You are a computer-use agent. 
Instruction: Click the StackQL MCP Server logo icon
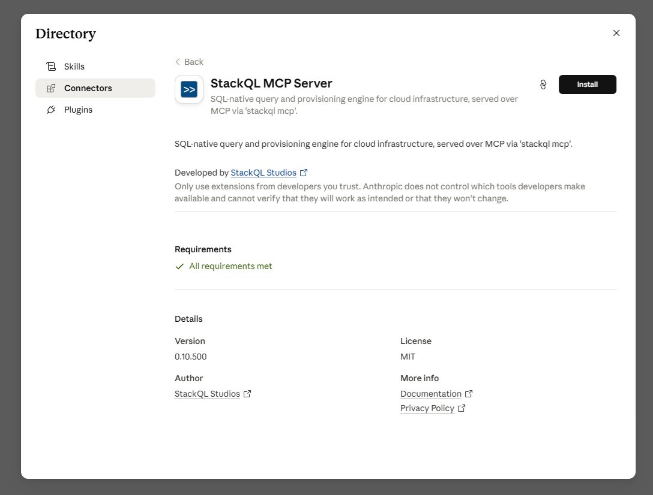click(189, 89)
